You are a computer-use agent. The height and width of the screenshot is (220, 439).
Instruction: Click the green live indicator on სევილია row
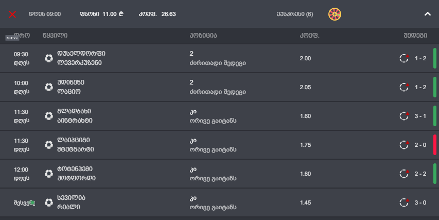coord(32,202)
